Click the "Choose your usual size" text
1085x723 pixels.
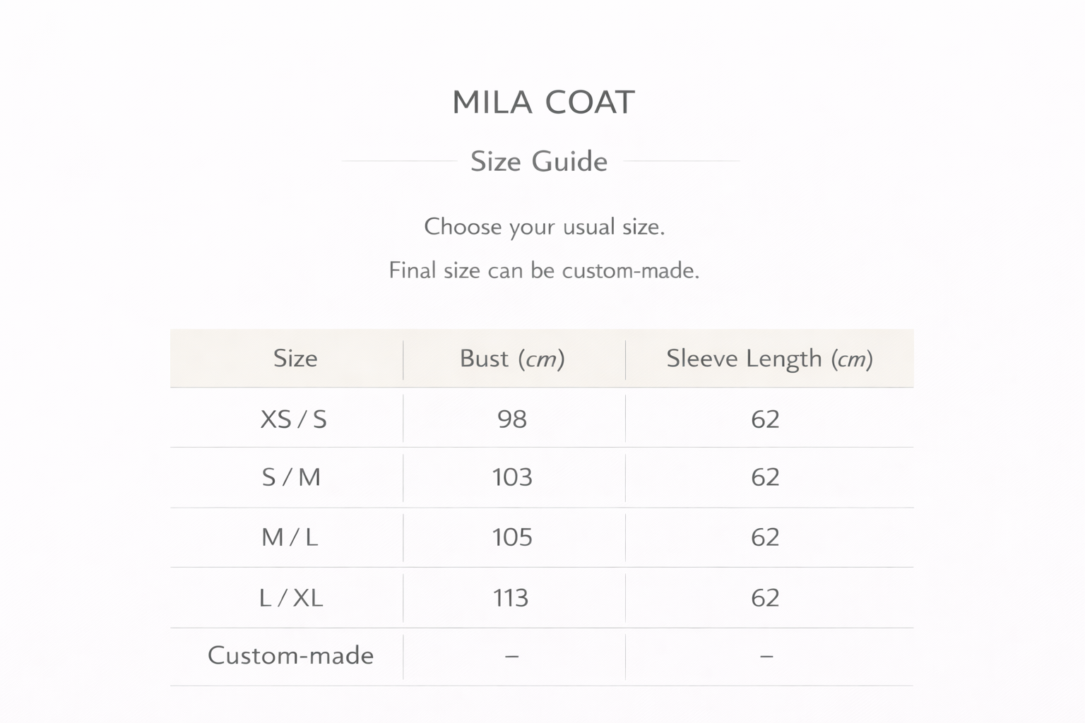coord(544,227)
